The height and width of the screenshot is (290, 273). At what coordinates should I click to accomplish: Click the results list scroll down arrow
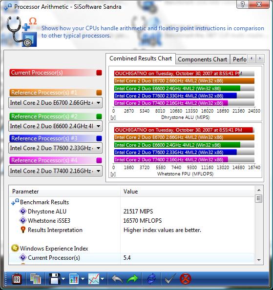tap(259, 260)
